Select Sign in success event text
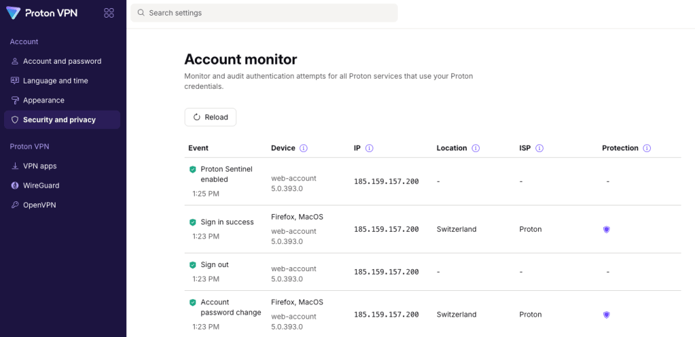695x337 pixels. 227,222
